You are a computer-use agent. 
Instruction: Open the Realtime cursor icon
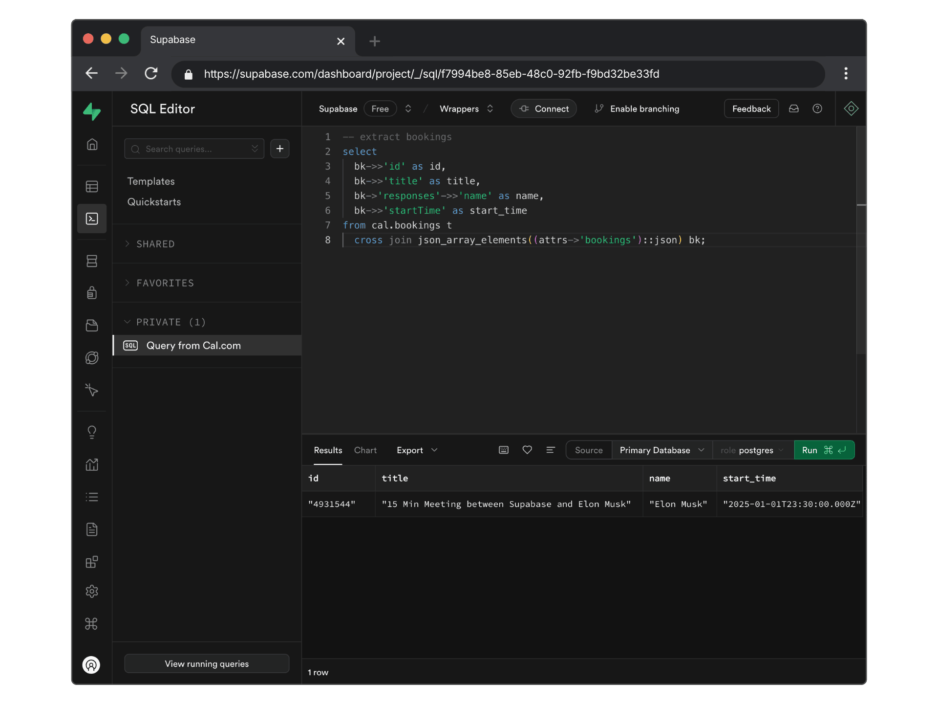tap(92, 390)
